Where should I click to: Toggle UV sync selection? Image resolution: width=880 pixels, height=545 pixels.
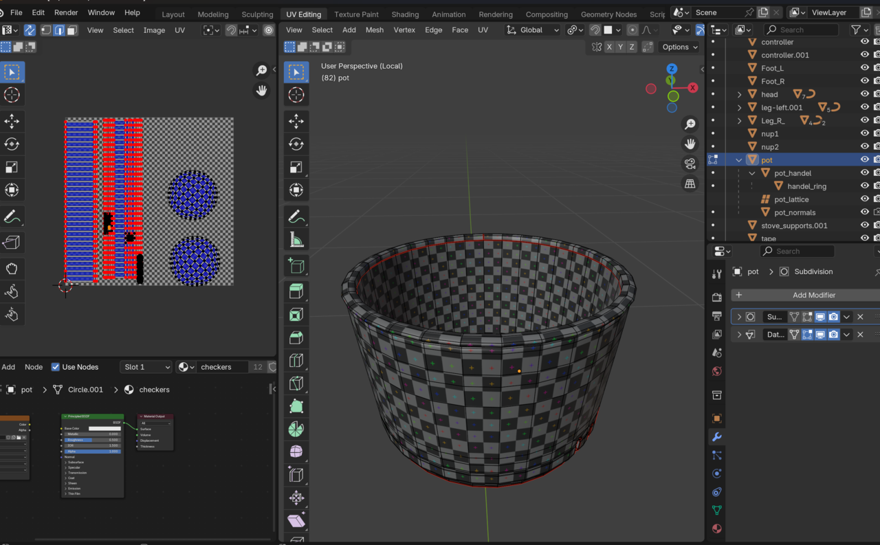[x=30, y=30]
